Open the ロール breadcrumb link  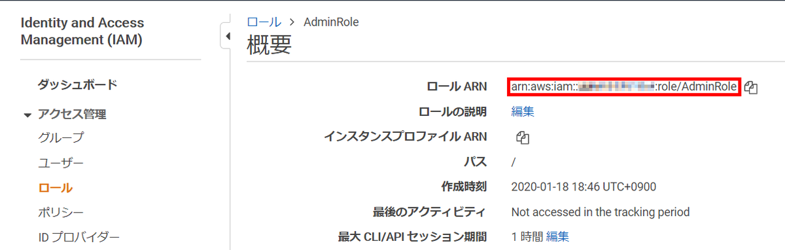click(264, 22)
